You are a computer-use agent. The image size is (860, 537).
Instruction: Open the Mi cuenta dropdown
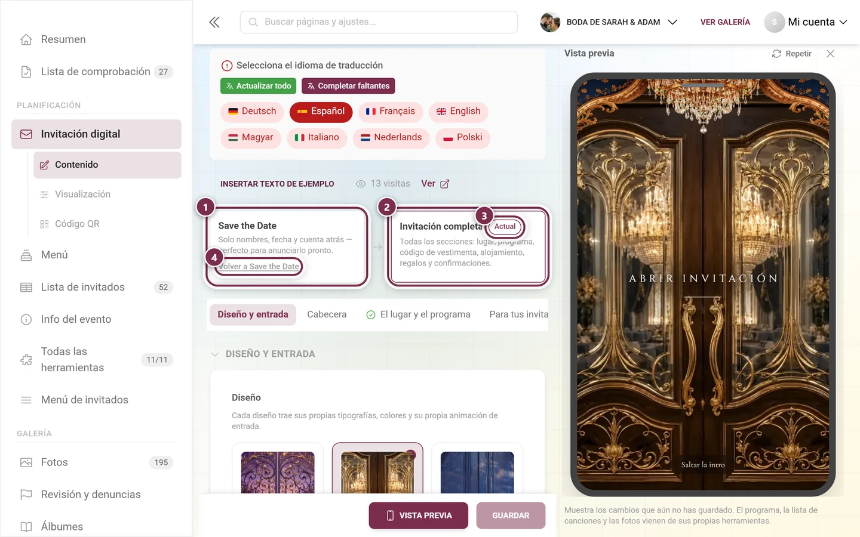coord(806,22)
